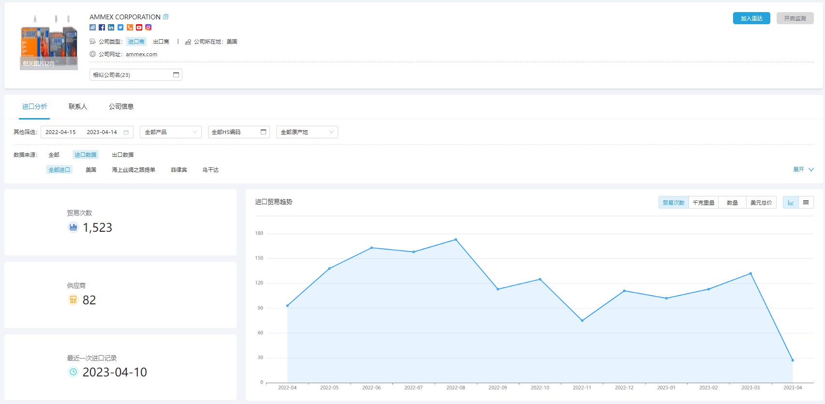Select the 出口商 company type tag
This screenshot has height=404, width=825.
[161, 42]
